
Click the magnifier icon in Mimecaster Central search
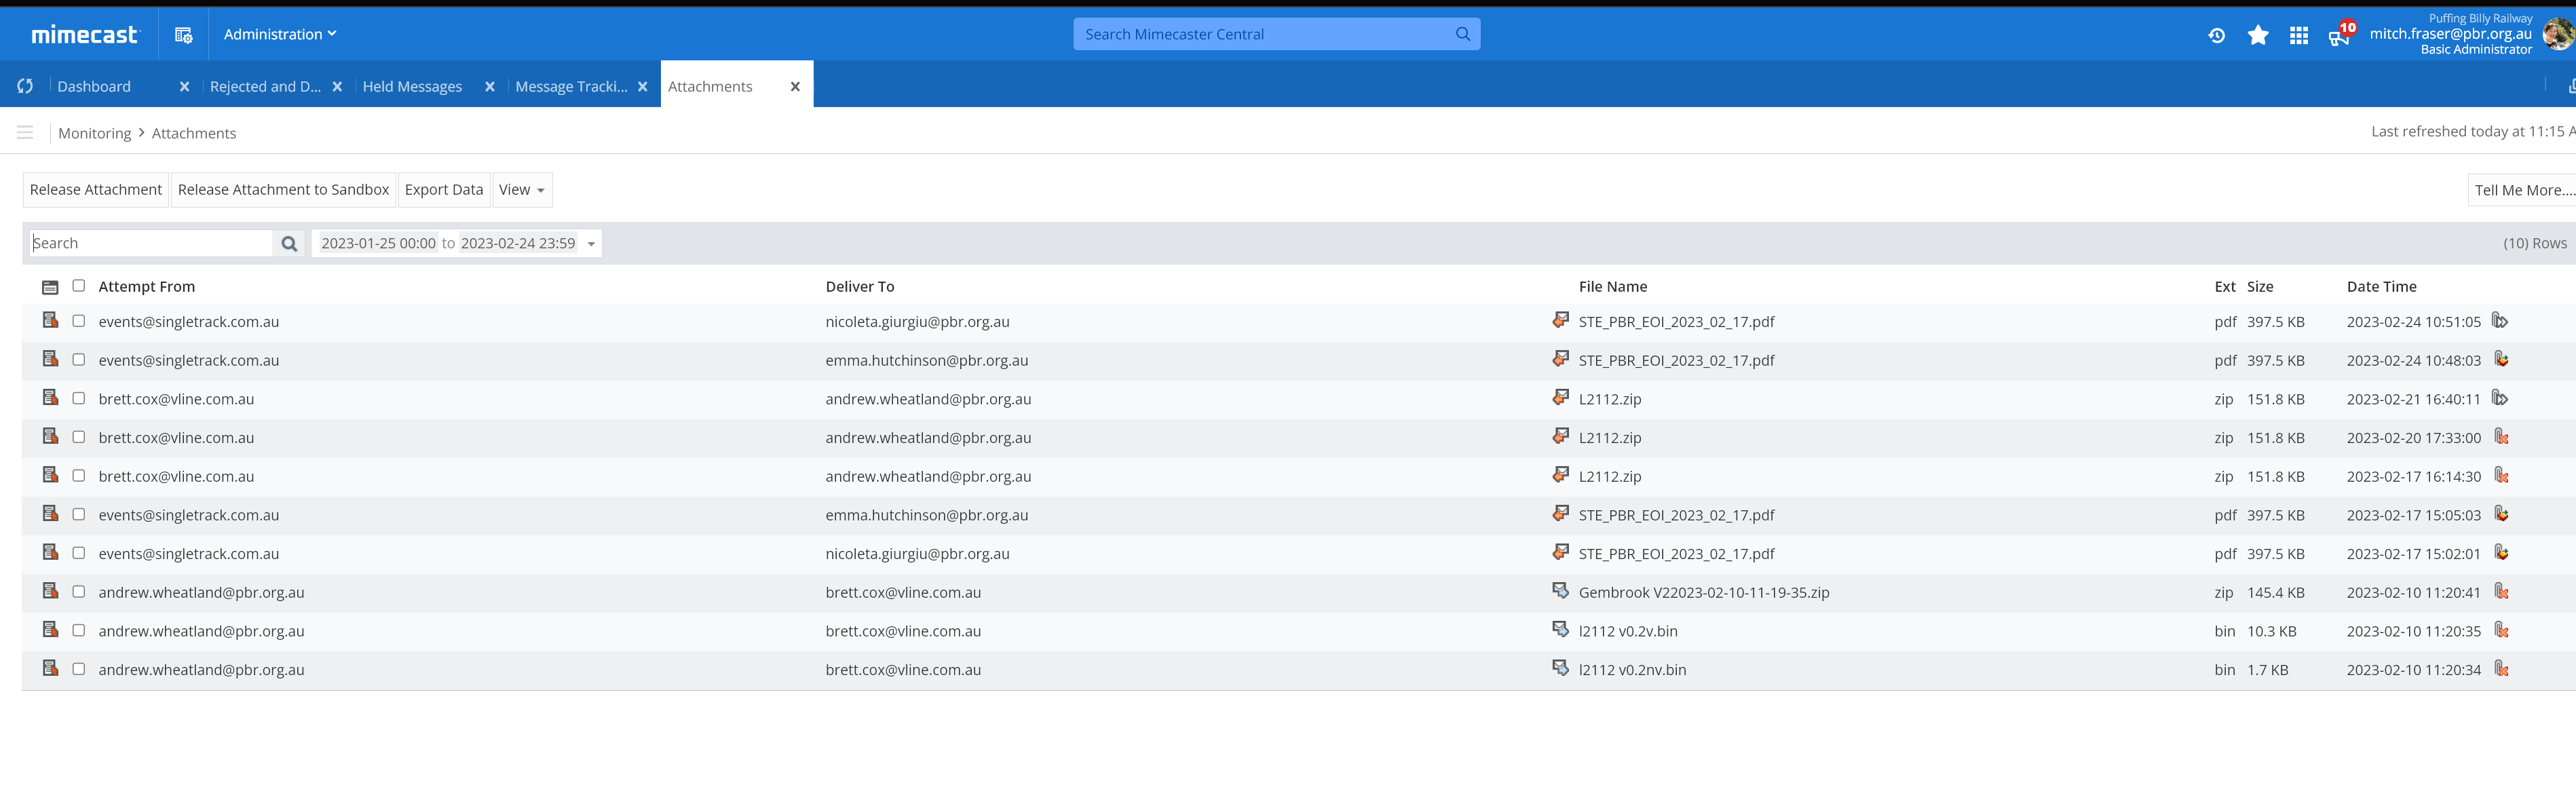pos(1462,34)
